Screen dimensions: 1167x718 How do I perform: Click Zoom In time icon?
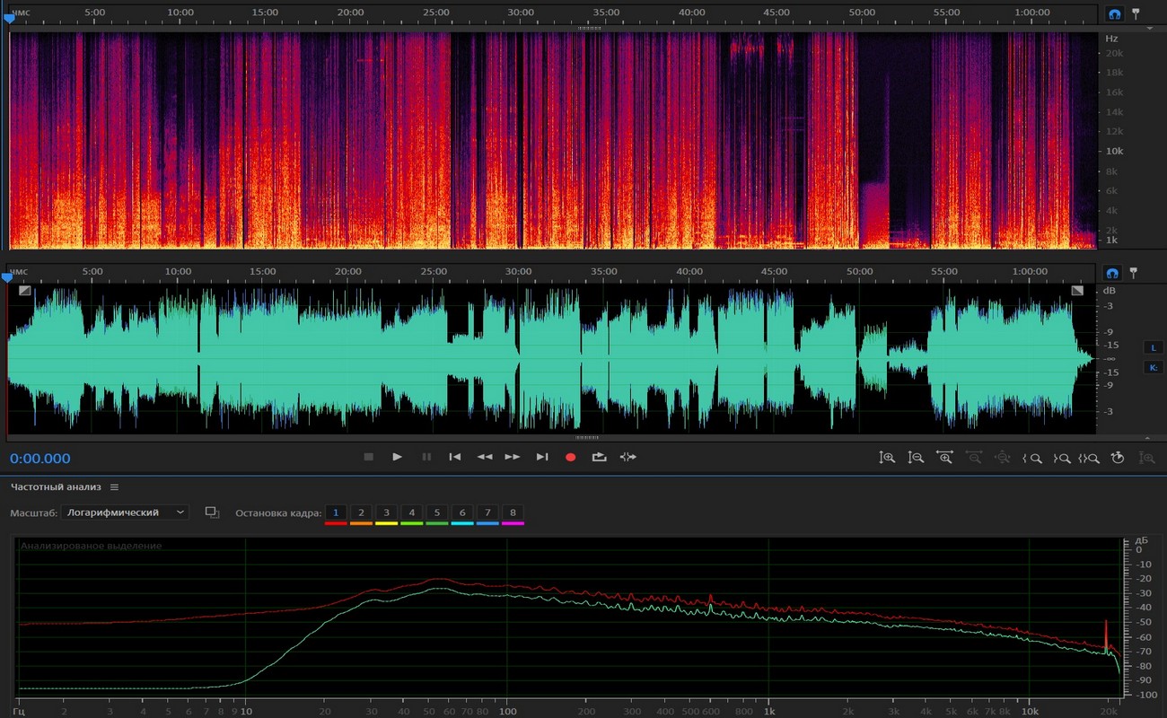point(944,458)
